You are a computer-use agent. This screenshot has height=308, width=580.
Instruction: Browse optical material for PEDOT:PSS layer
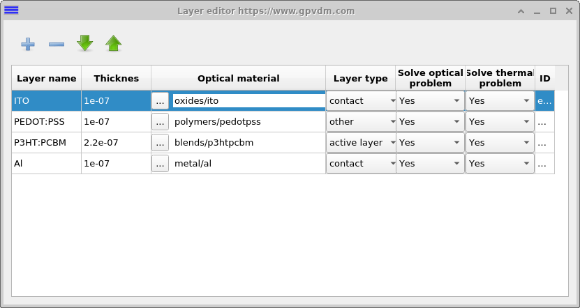(x=161, y=122)
